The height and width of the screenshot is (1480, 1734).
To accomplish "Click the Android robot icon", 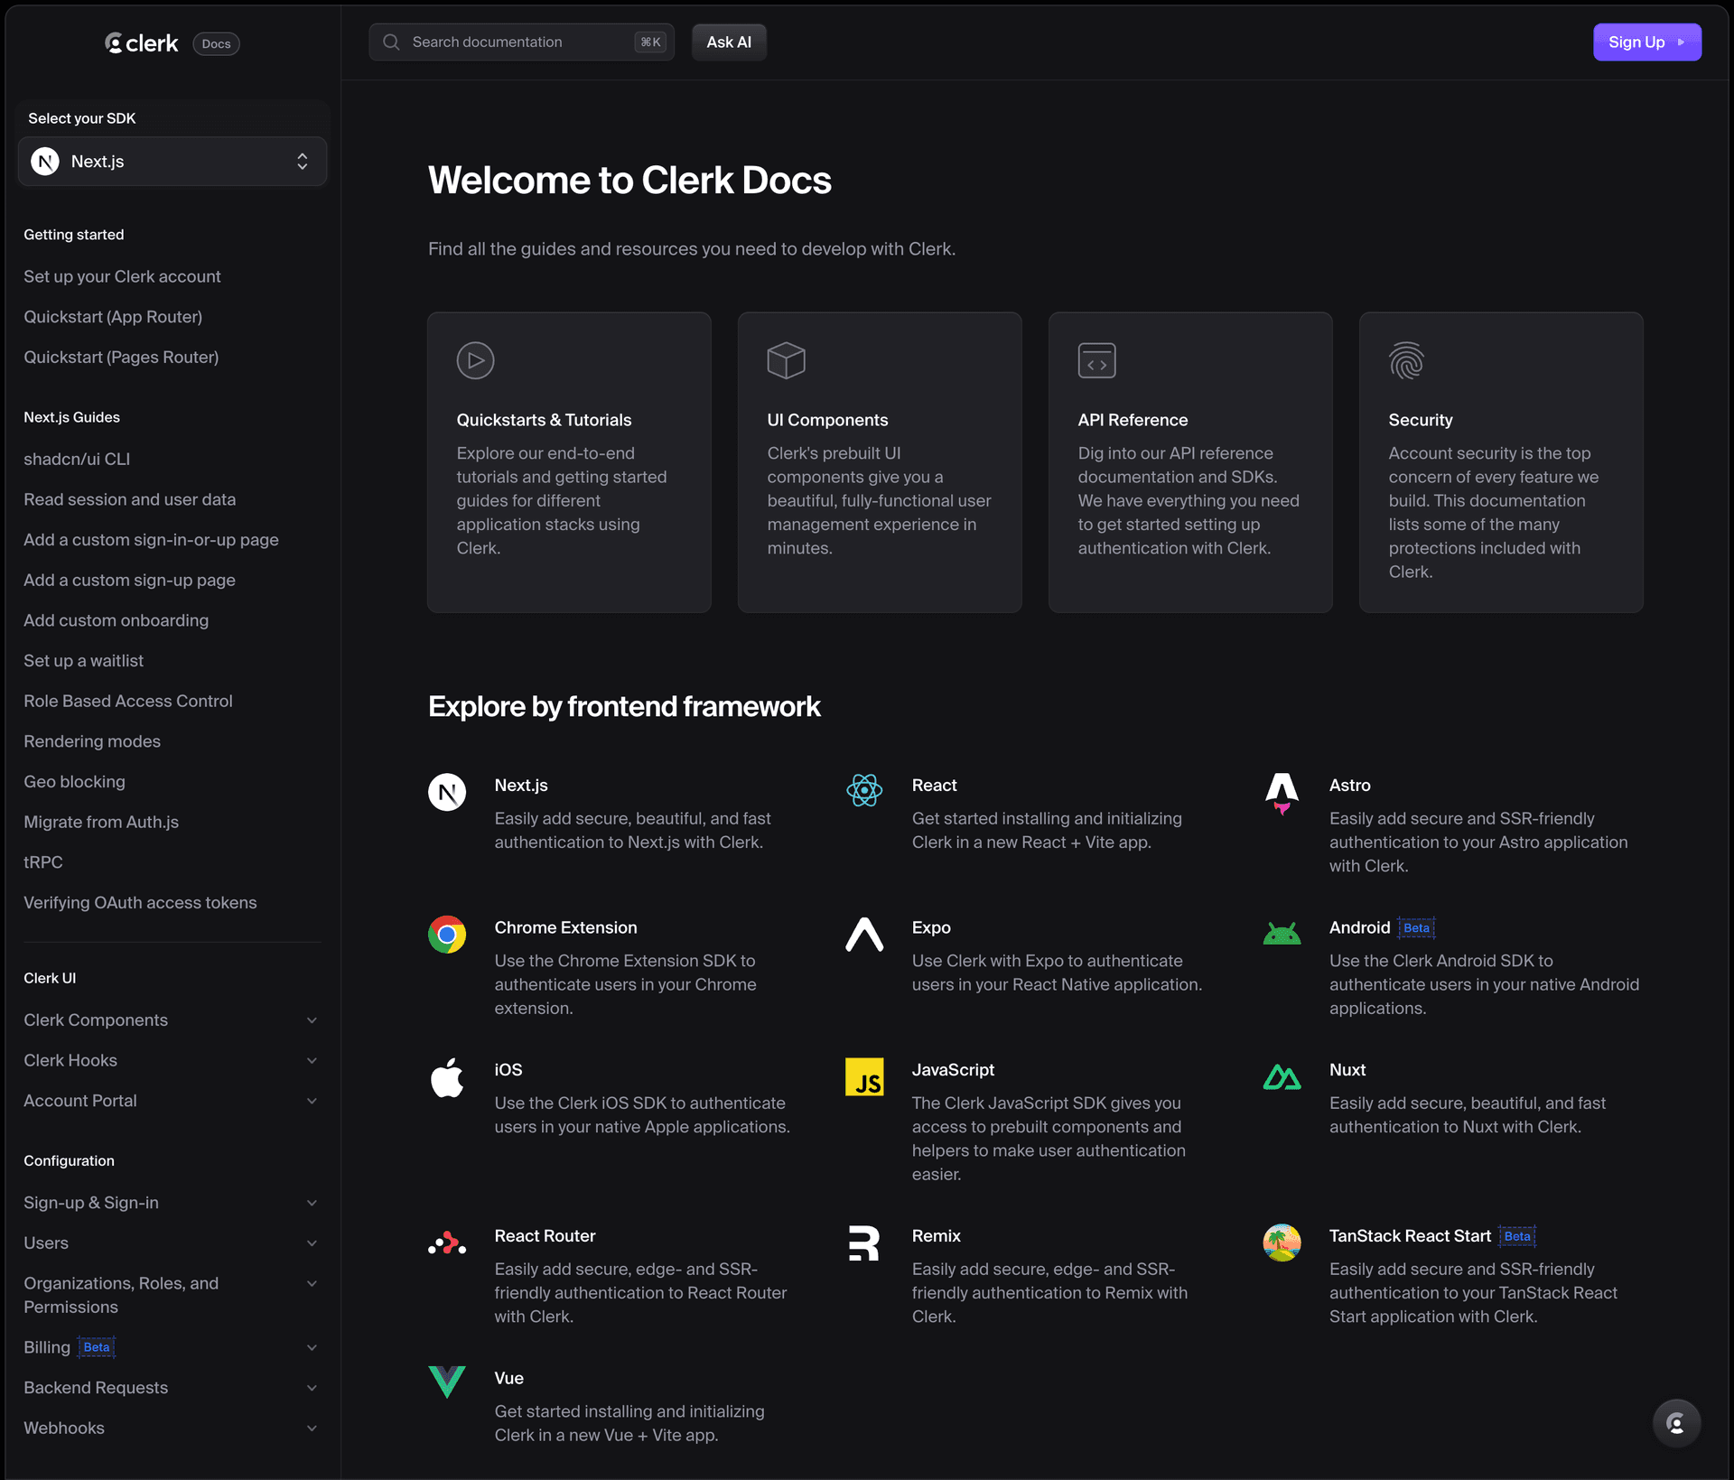I will (1282, 934).
